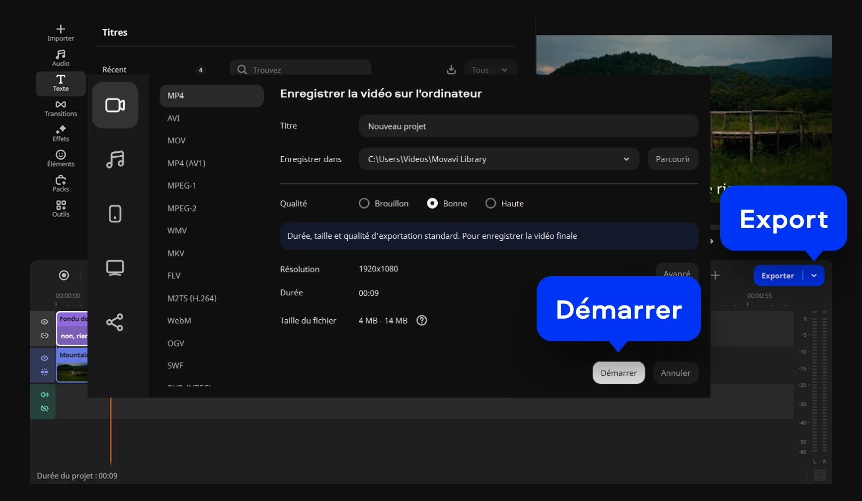
Task: Open the Tous filter dropdown
Action: (490, 70)
